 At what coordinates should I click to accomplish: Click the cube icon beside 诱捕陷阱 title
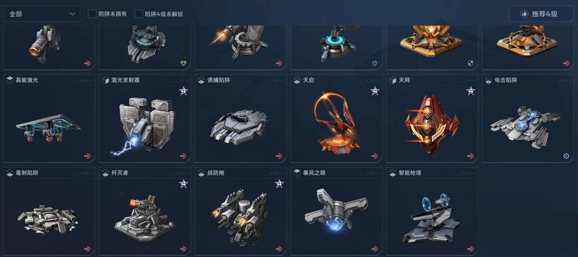click(201, 80)
